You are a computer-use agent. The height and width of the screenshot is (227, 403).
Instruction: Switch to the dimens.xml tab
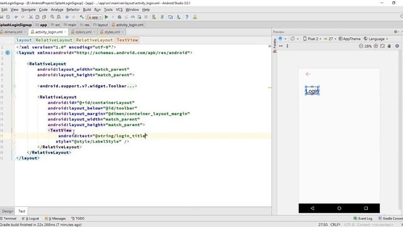pyautogui.click(x=13, y=32)
